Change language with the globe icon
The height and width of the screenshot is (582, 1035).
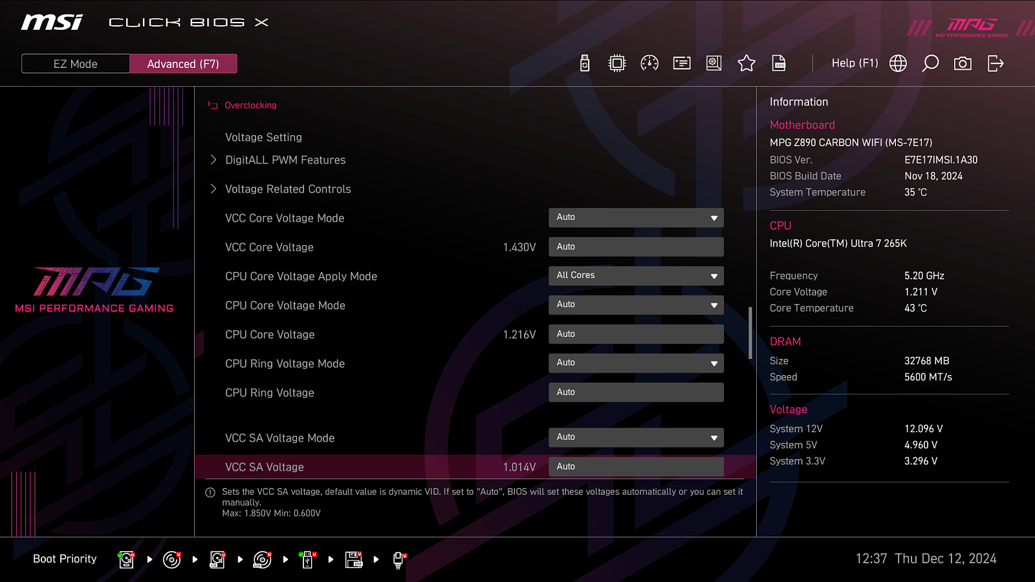(x=898, y=63)
